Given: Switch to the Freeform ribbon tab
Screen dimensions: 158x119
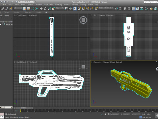Looking at the screenshot, I should [7, 12].
